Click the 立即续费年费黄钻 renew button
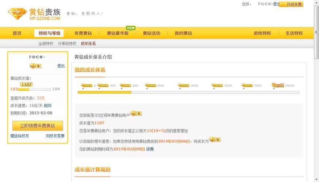 click(38, 126)
